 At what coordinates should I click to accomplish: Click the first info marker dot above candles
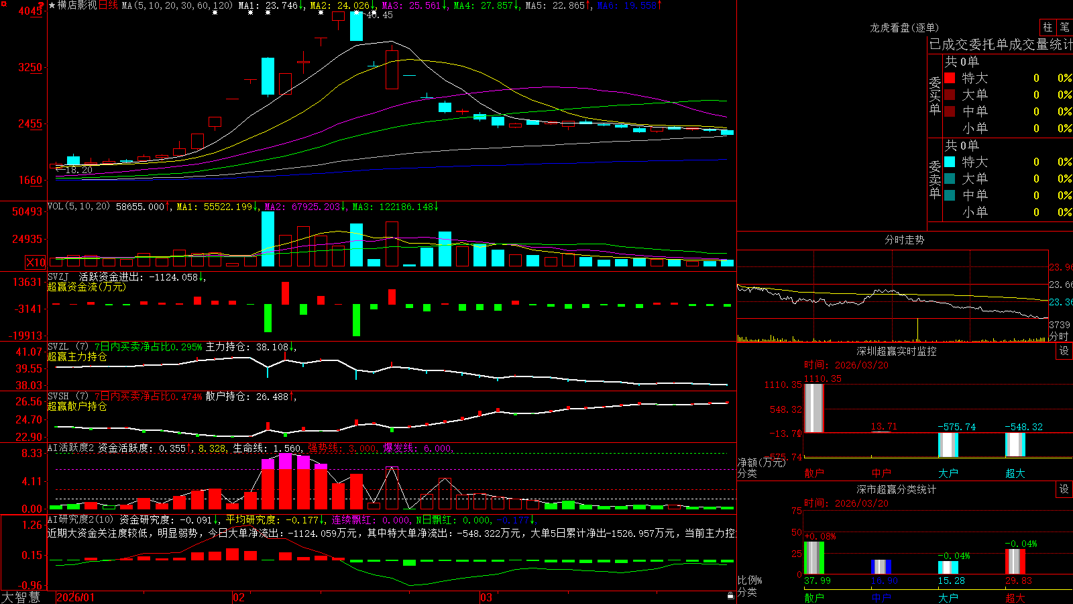click(x=215, y=13)
